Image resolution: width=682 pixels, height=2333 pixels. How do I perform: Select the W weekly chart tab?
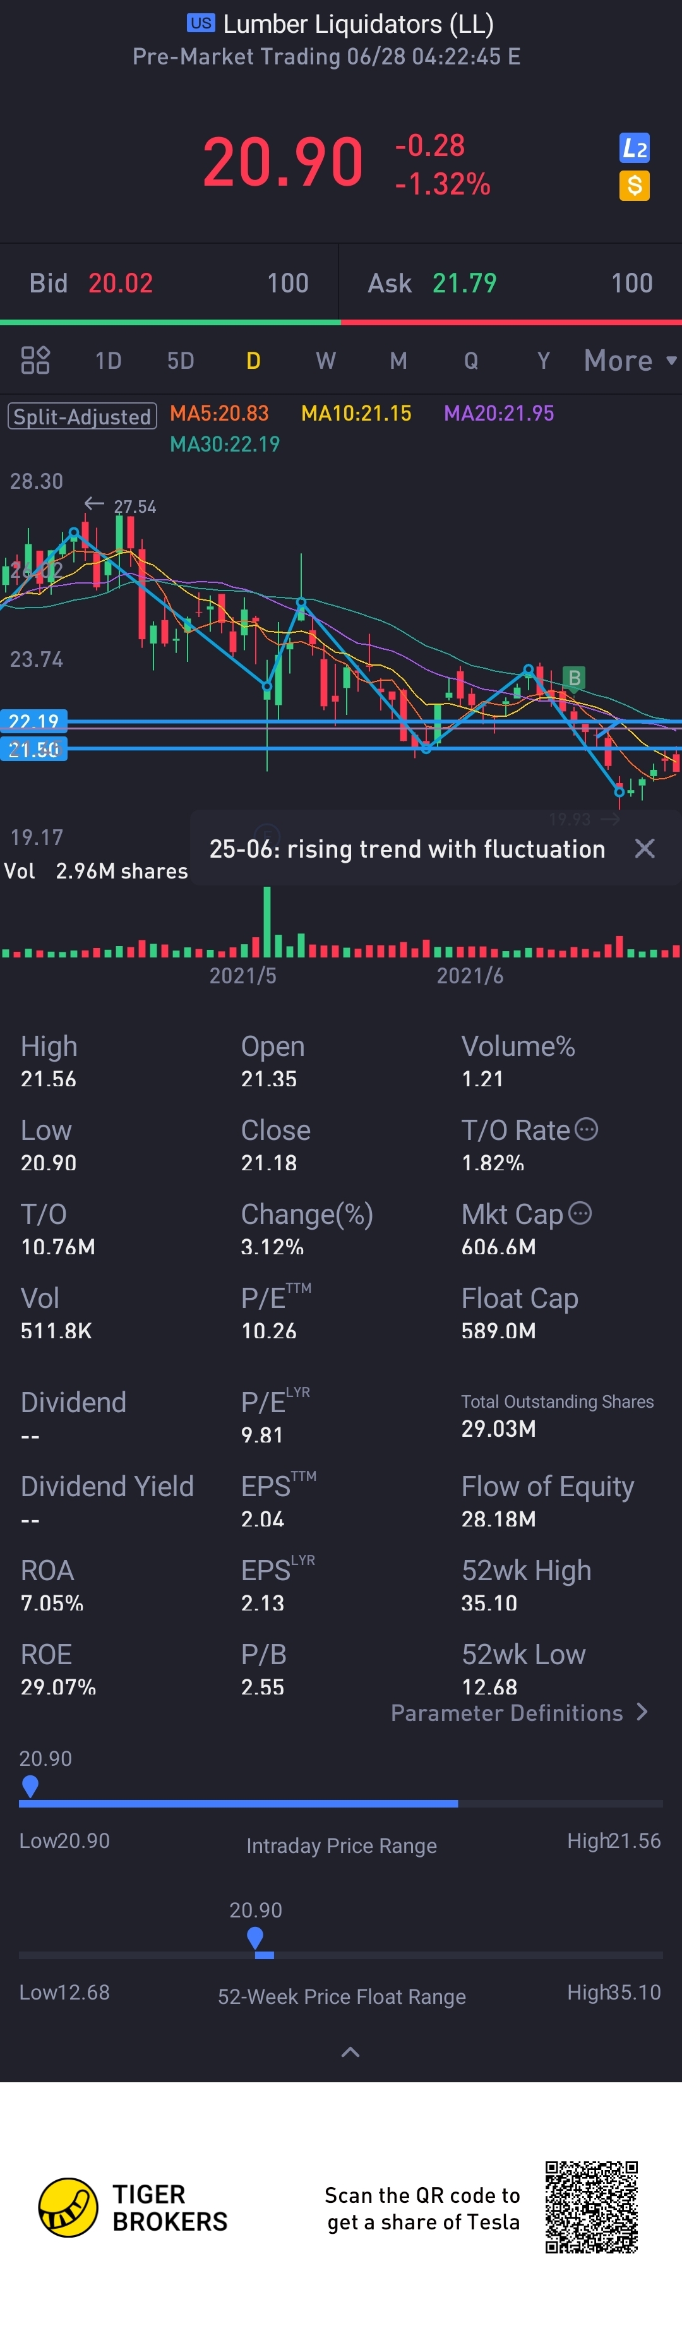click(326, 361)
